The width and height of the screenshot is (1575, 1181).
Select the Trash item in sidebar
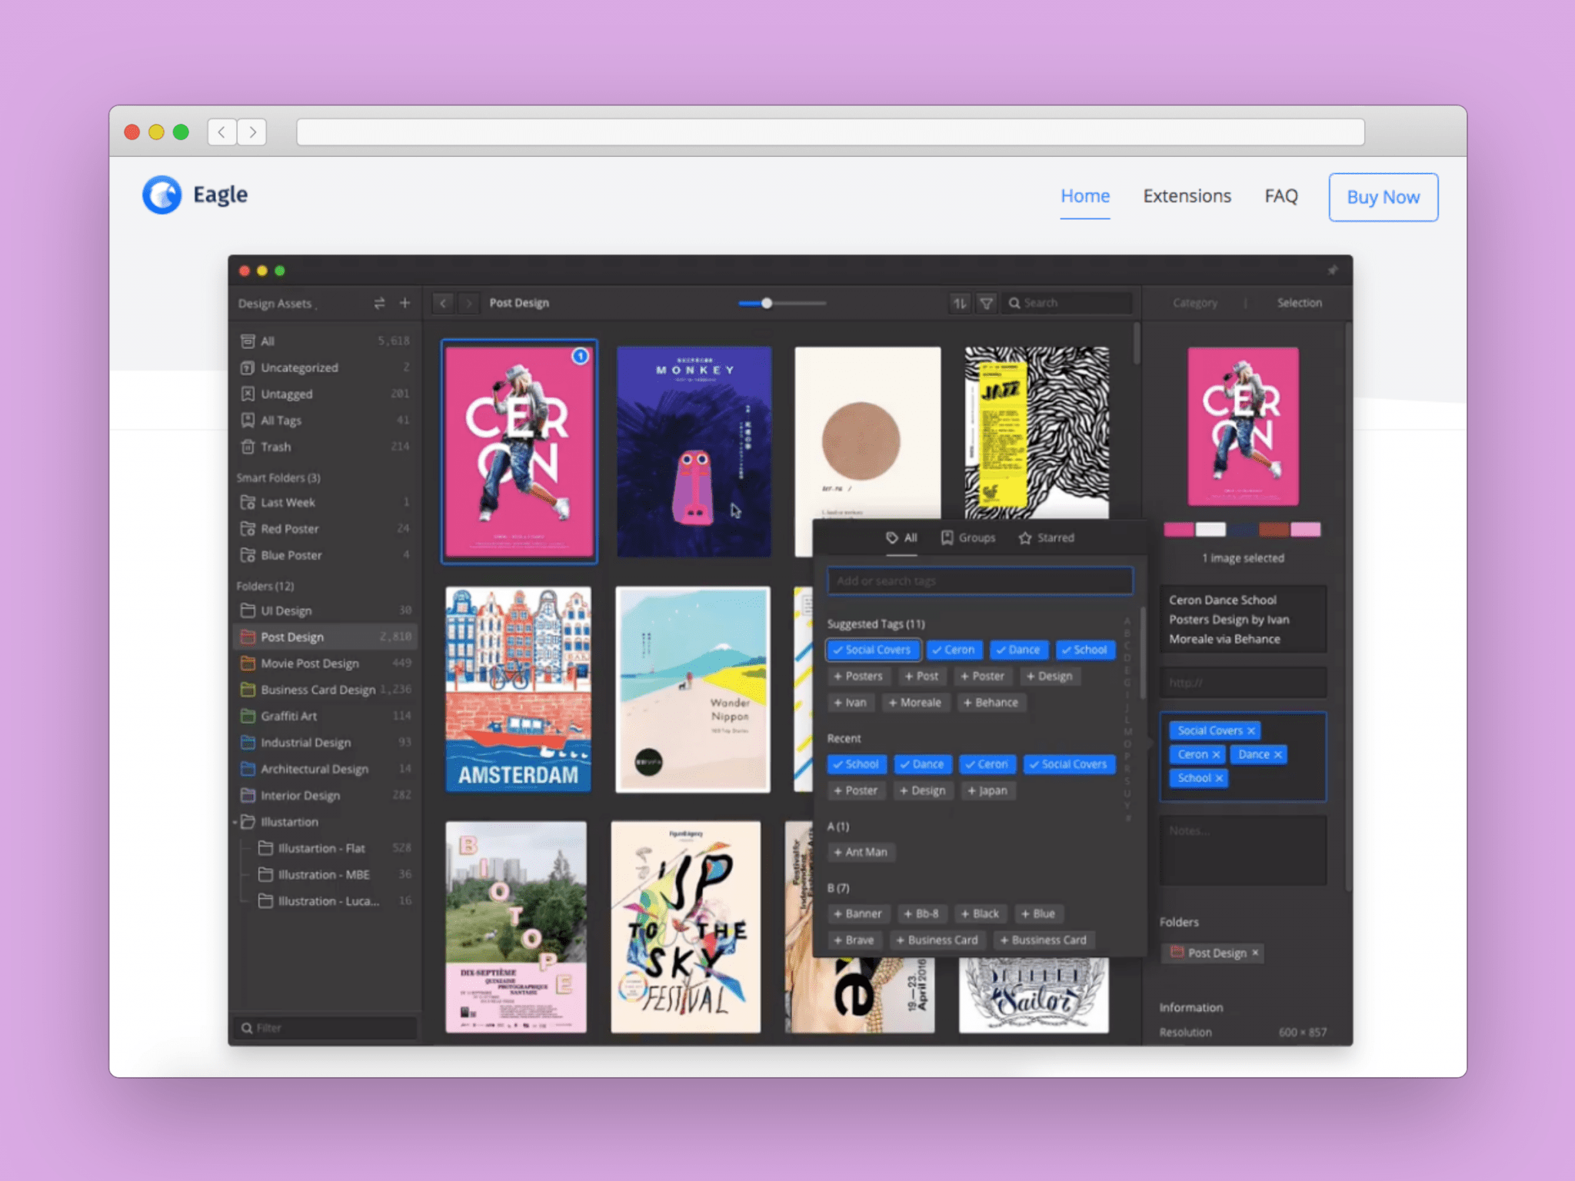click(x=325, y=447)
